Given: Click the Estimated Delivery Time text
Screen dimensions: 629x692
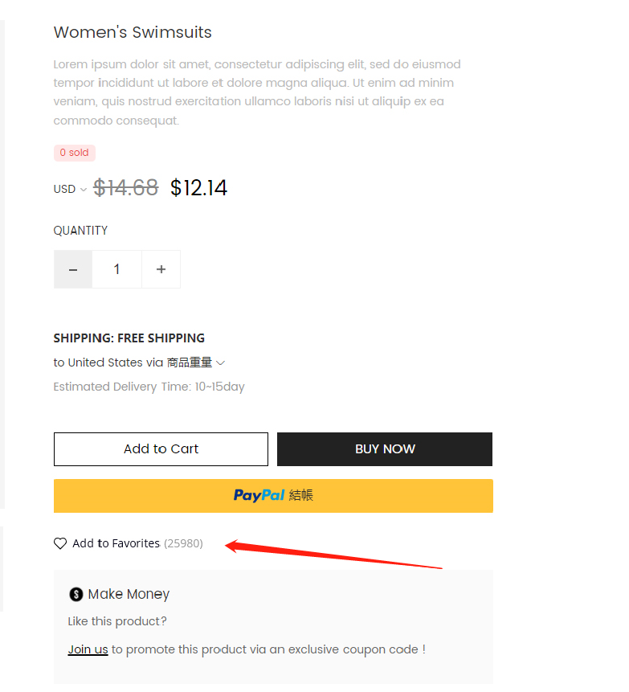Looking at the screenshot, I should click(149, 387).
